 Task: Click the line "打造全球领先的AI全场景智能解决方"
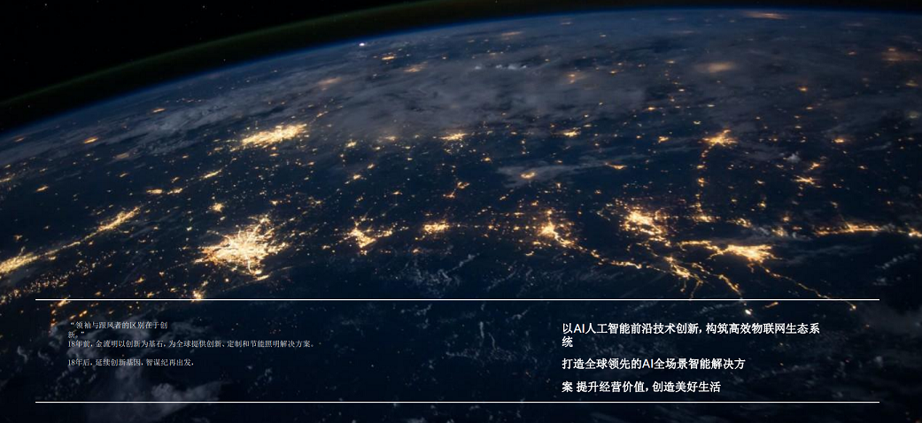[654, 365]
